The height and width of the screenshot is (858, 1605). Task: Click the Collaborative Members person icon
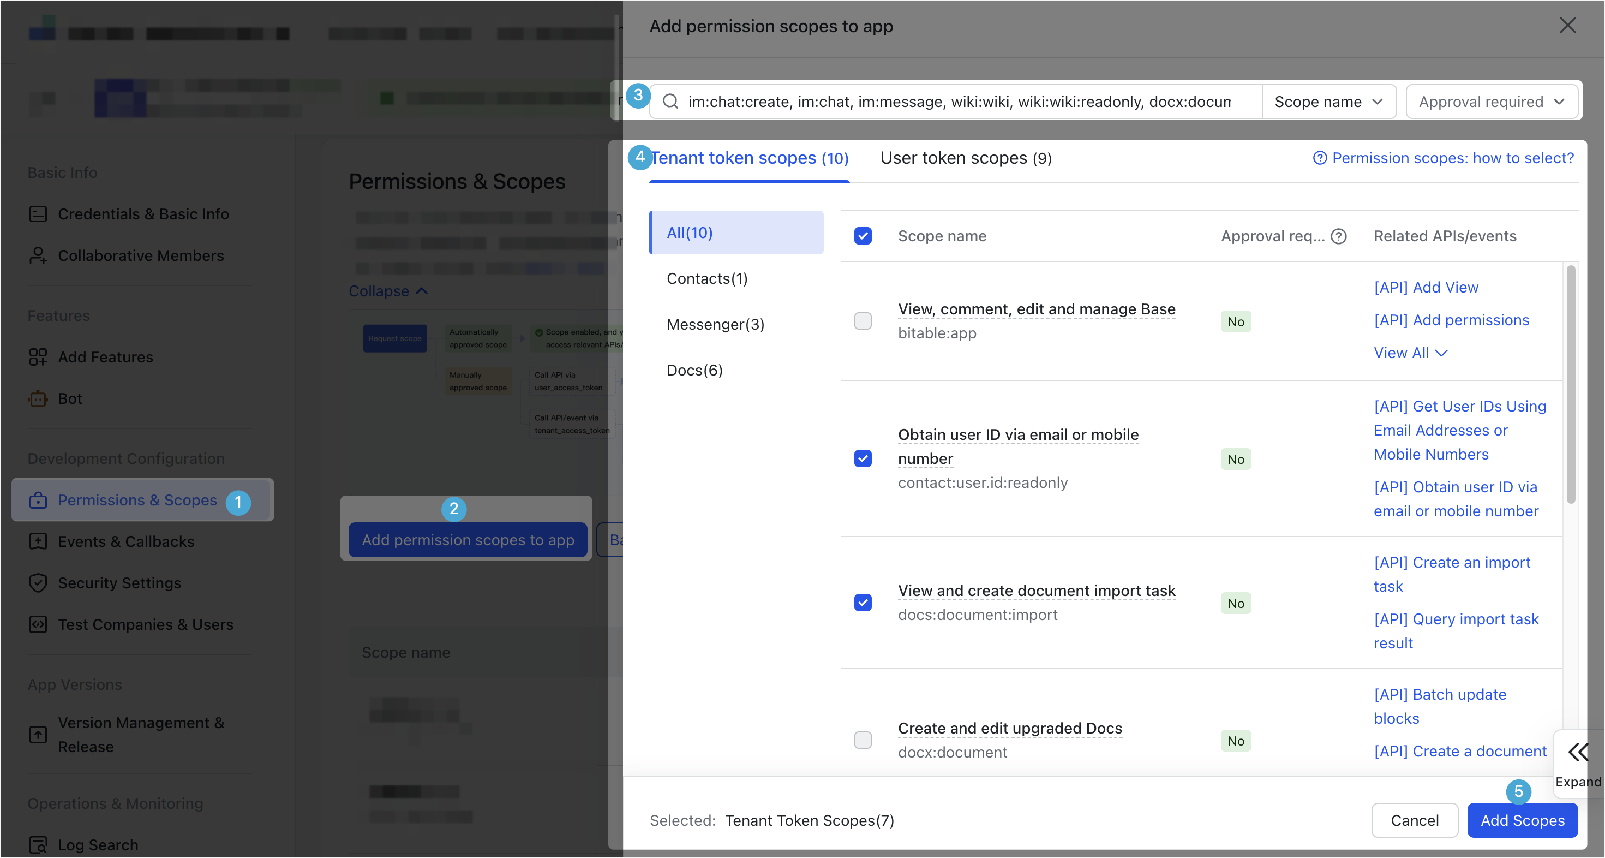(x=38, y=255)
